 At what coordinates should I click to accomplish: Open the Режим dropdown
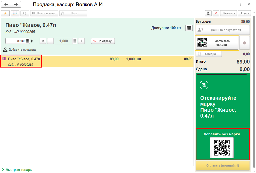pyautogui.click(x=229, y=13)
